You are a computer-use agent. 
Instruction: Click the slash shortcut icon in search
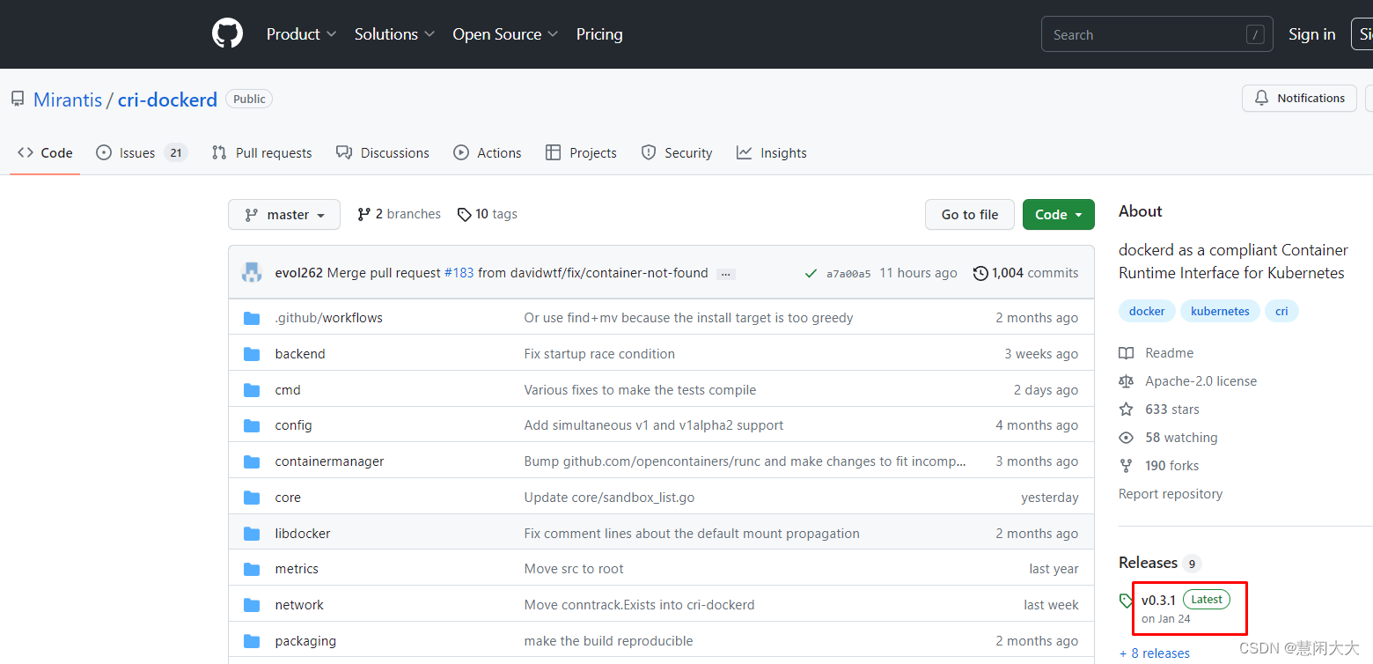[1255, 34]
